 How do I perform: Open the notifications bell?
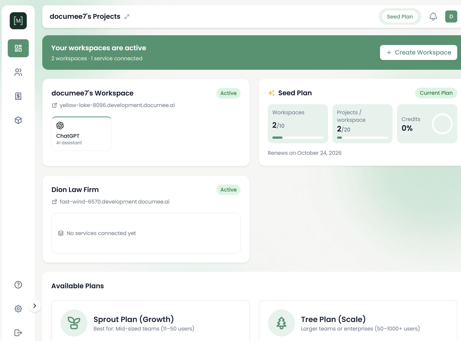coord(433,16)
